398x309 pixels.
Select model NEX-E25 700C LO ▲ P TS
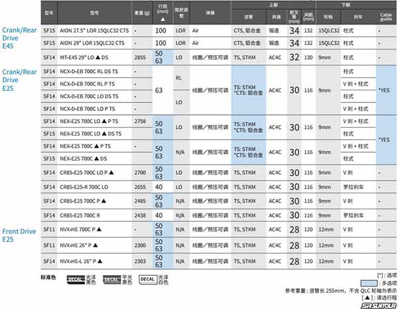(89, 122)
